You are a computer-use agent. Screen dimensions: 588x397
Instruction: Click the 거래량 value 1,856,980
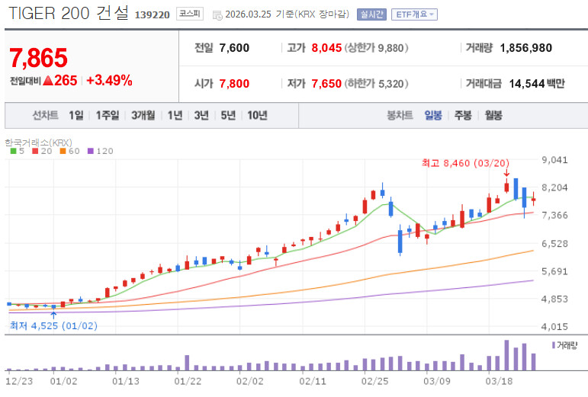525,48
